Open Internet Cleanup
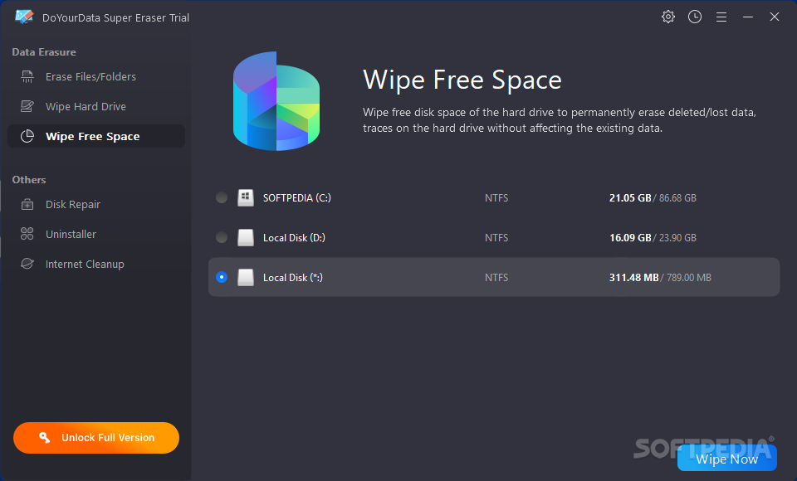 96,264
